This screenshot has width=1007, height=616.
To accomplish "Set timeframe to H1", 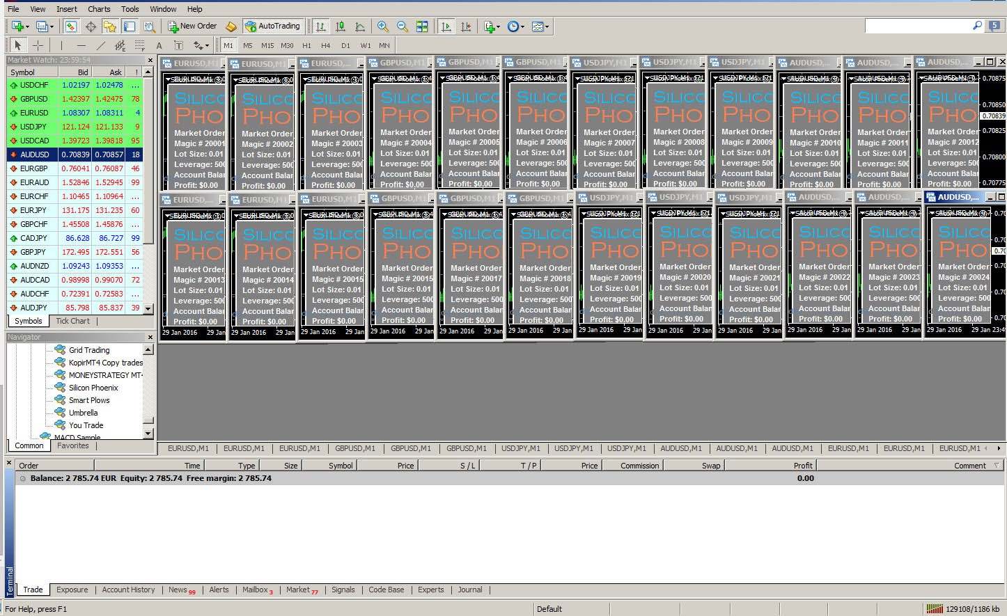I will click(306, 46).
